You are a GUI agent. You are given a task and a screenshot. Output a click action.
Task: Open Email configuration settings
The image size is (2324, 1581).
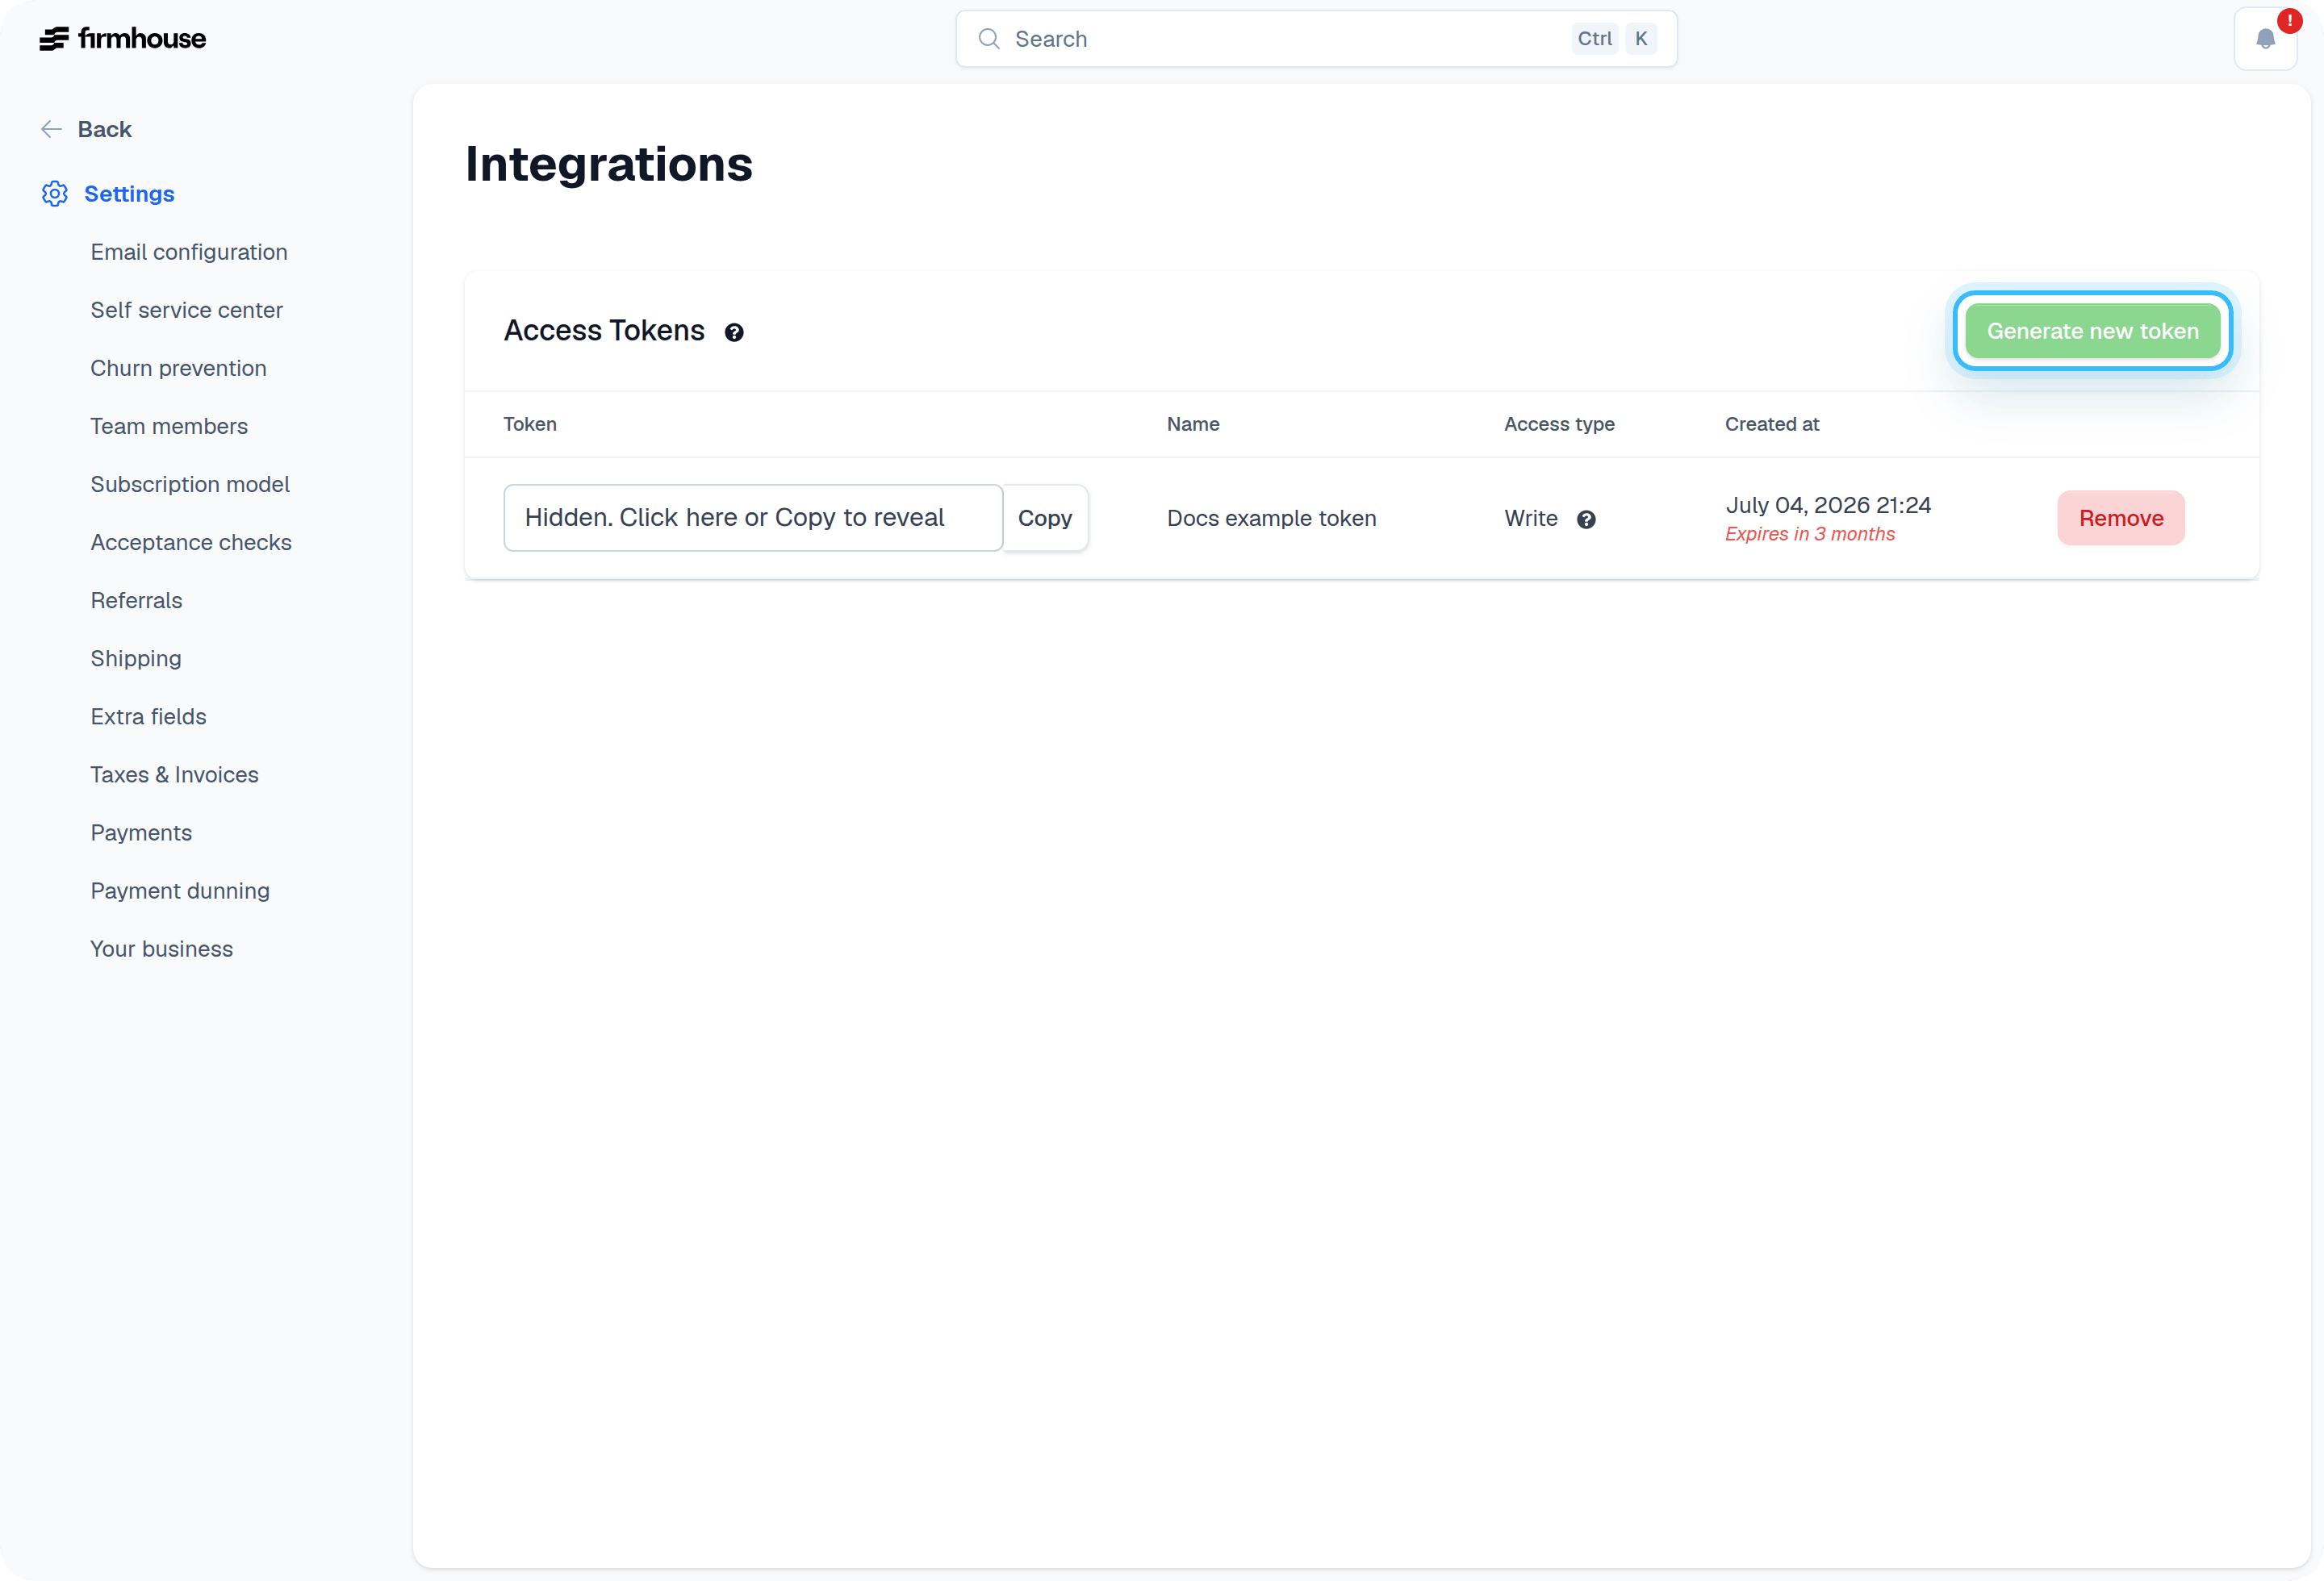[x=189, y=252]
